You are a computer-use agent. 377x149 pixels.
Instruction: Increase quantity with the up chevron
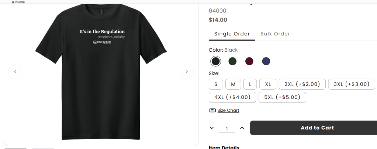tap(242, 128)
